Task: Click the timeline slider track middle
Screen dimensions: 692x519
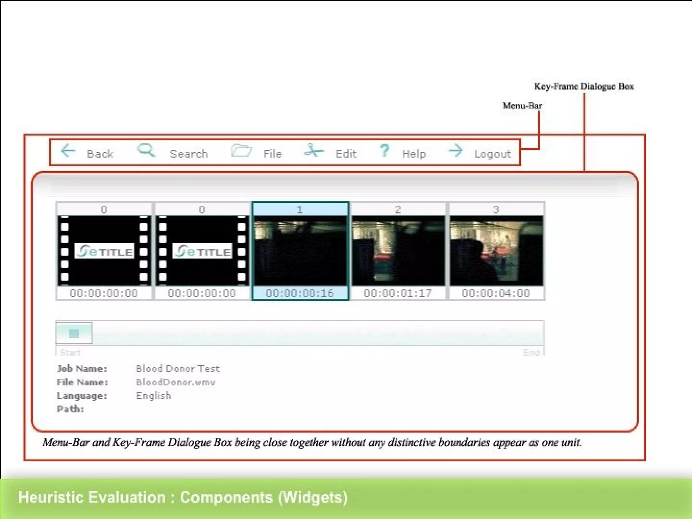Action: 300,333
